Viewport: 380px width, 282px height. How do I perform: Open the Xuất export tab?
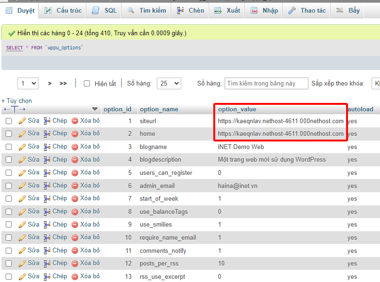coord(227,10)
